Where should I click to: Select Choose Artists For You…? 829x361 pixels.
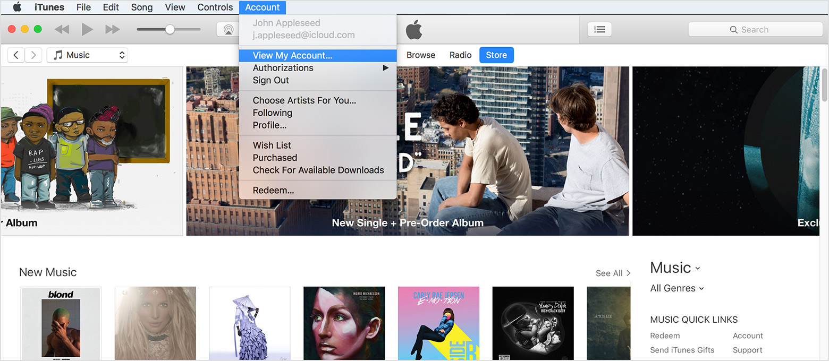click(x=318, y=100)
